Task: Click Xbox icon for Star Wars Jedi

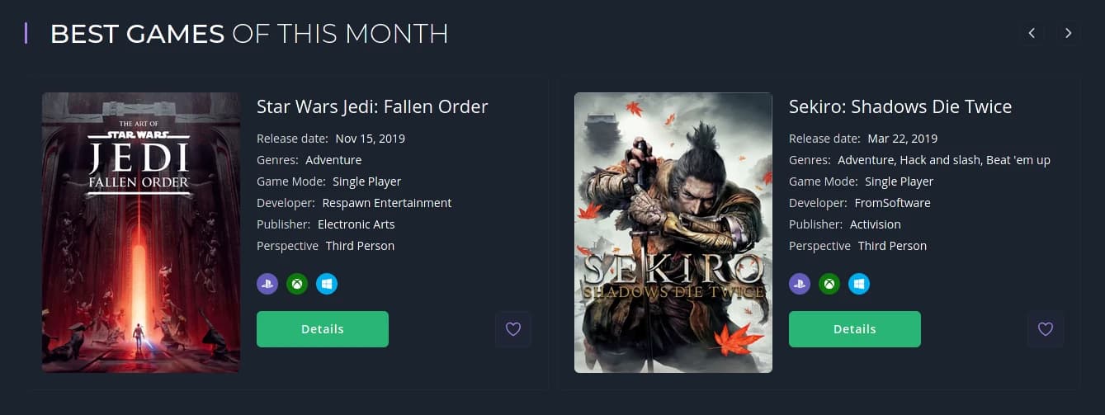Action: pyautogui.click(x=297, y=284)
